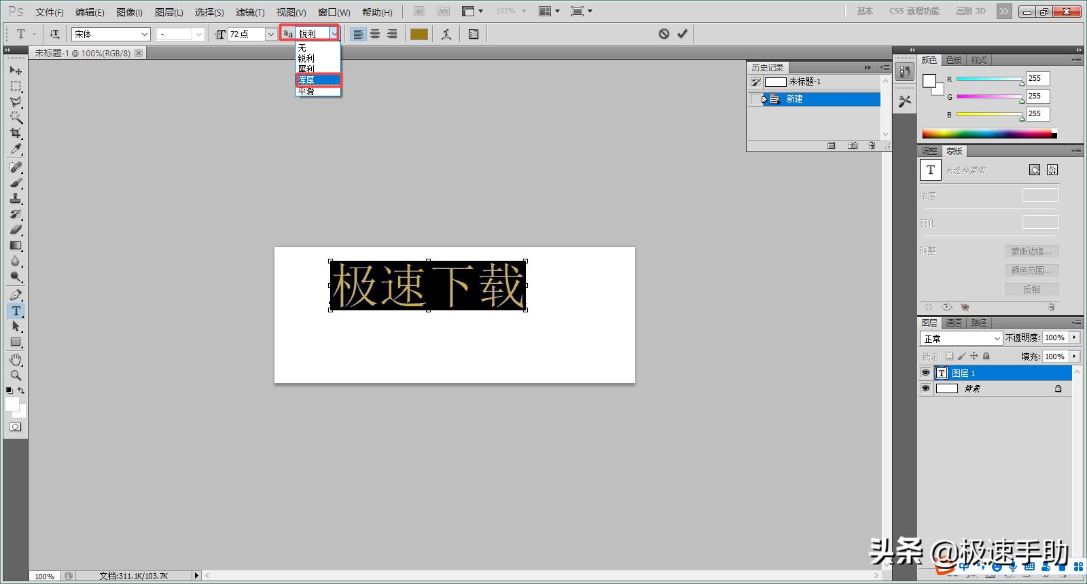The height and width of the screenshot is (584, 1087).
Task: Open the font size dropdown 72点
Action: (270, 34)
